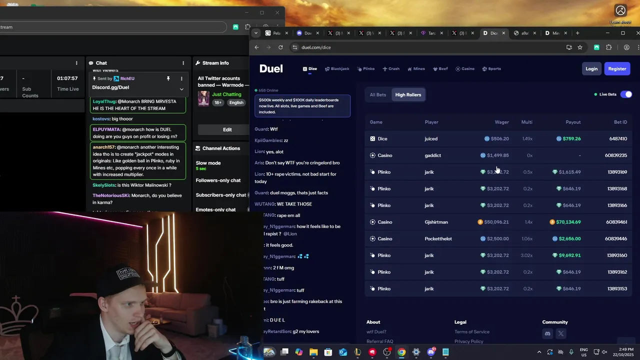The width and height of the screenshot is (640, 360).
Task: Open the Discord community icon in footer
Action: tap(547, 333)
